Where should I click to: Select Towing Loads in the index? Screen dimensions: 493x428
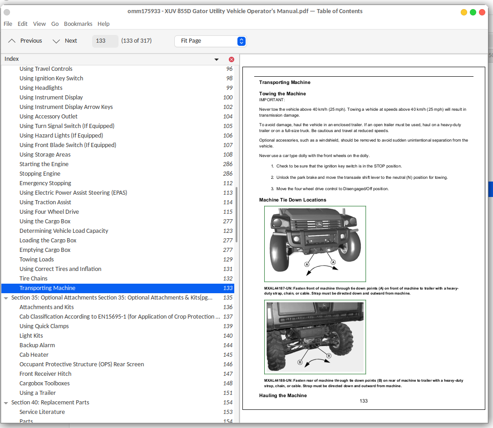(37, 260)
